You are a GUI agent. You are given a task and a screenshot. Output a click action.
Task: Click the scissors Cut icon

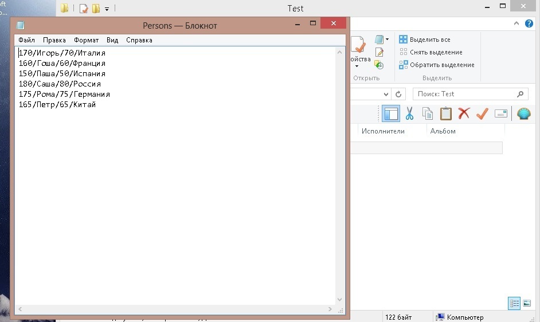[409, 113]
